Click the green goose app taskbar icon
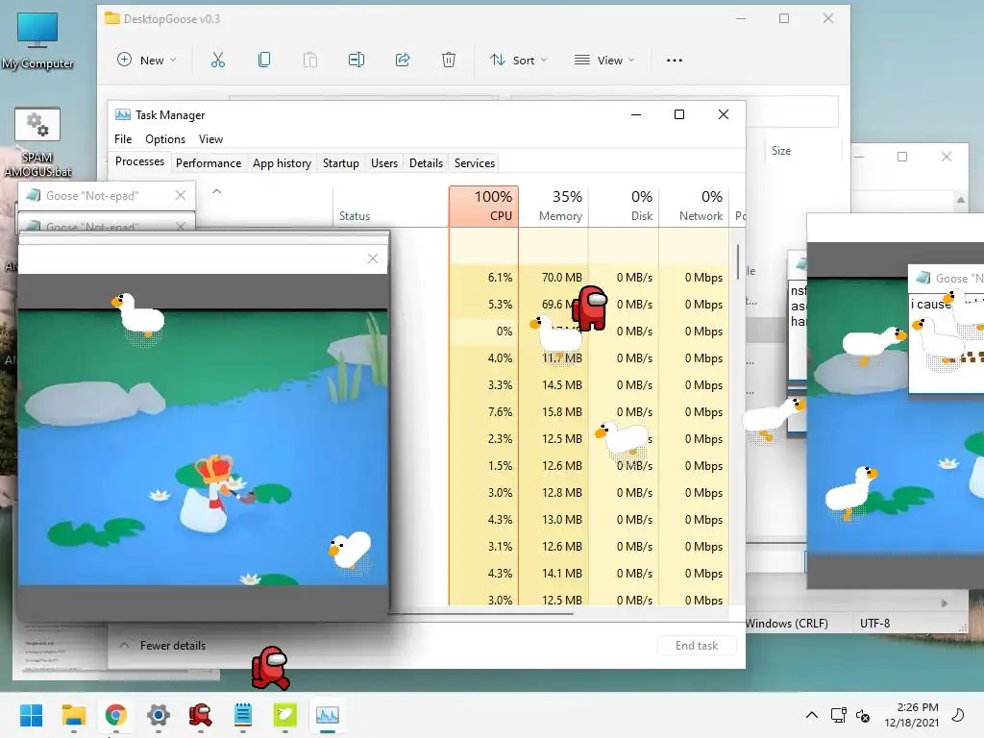The image size is (984, 738). click(284, 715)
